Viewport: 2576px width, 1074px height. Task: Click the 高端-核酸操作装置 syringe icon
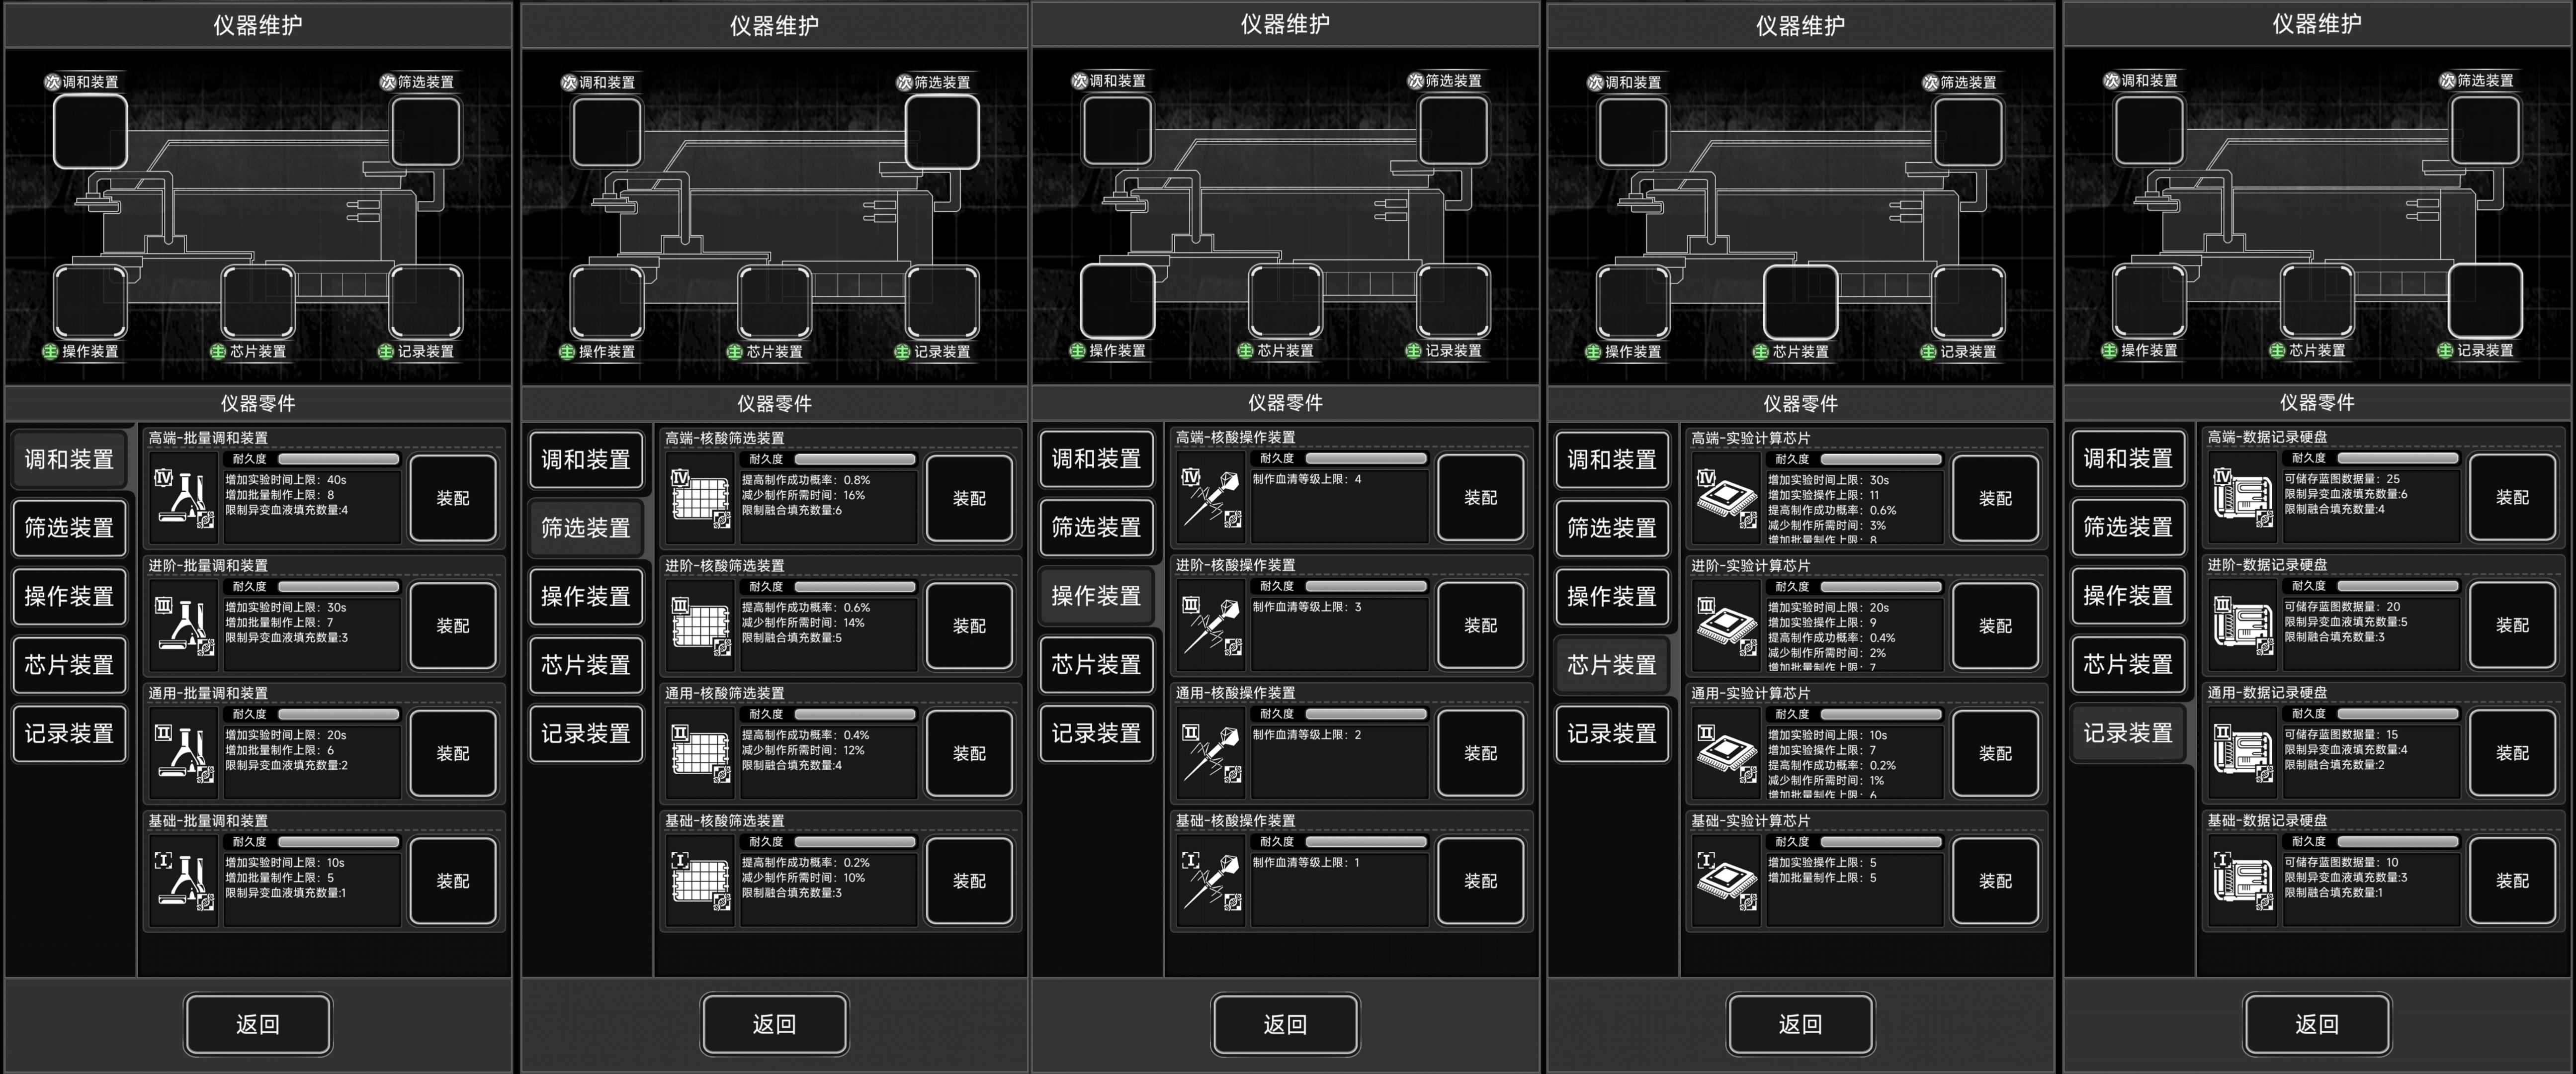1211,497
